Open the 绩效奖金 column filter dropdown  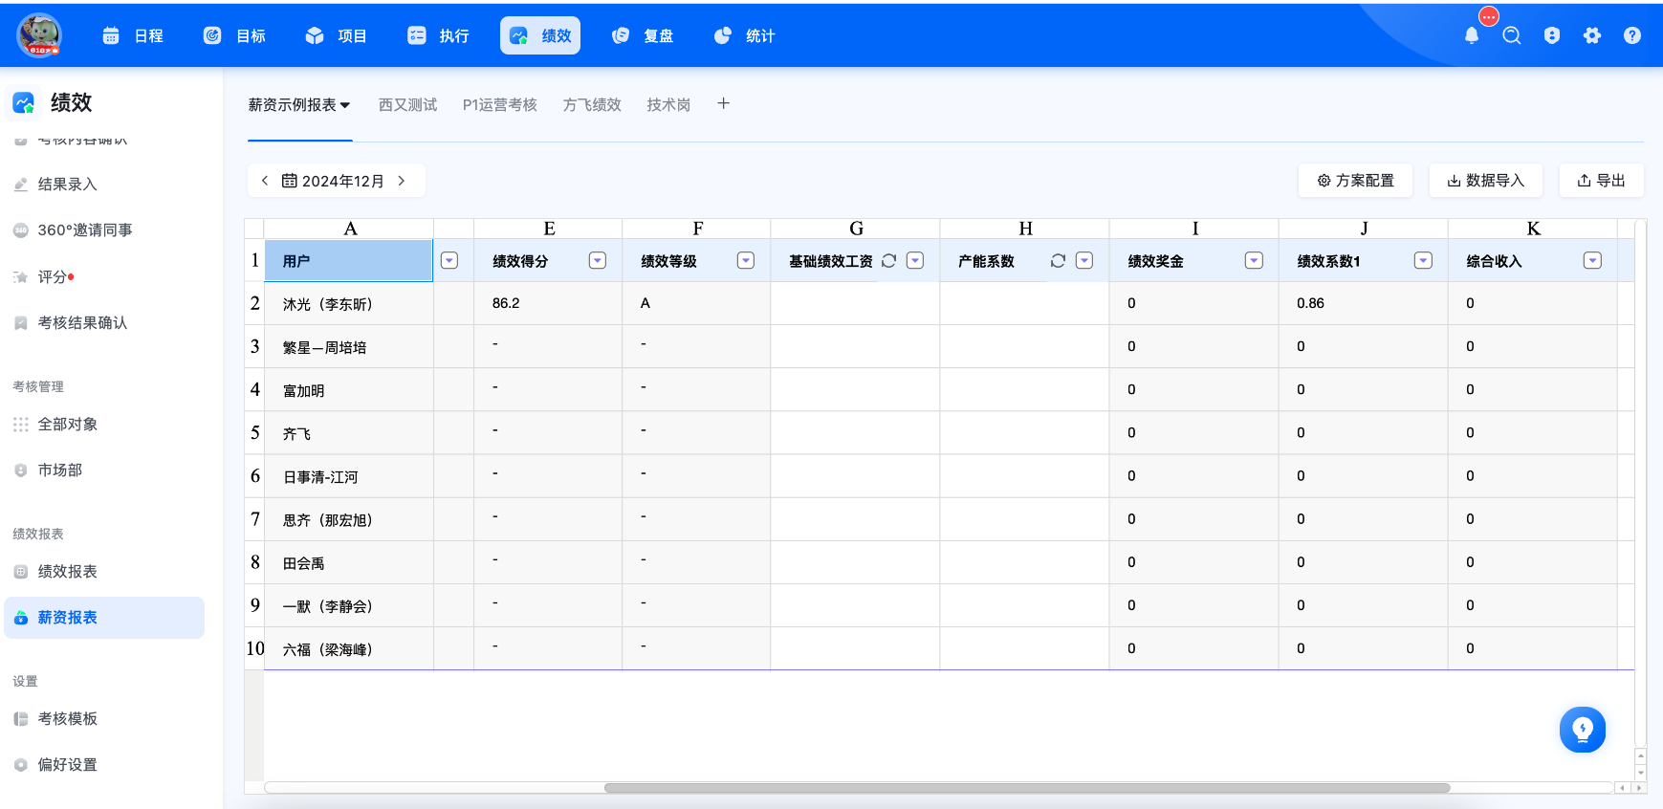pos(1254,261)
